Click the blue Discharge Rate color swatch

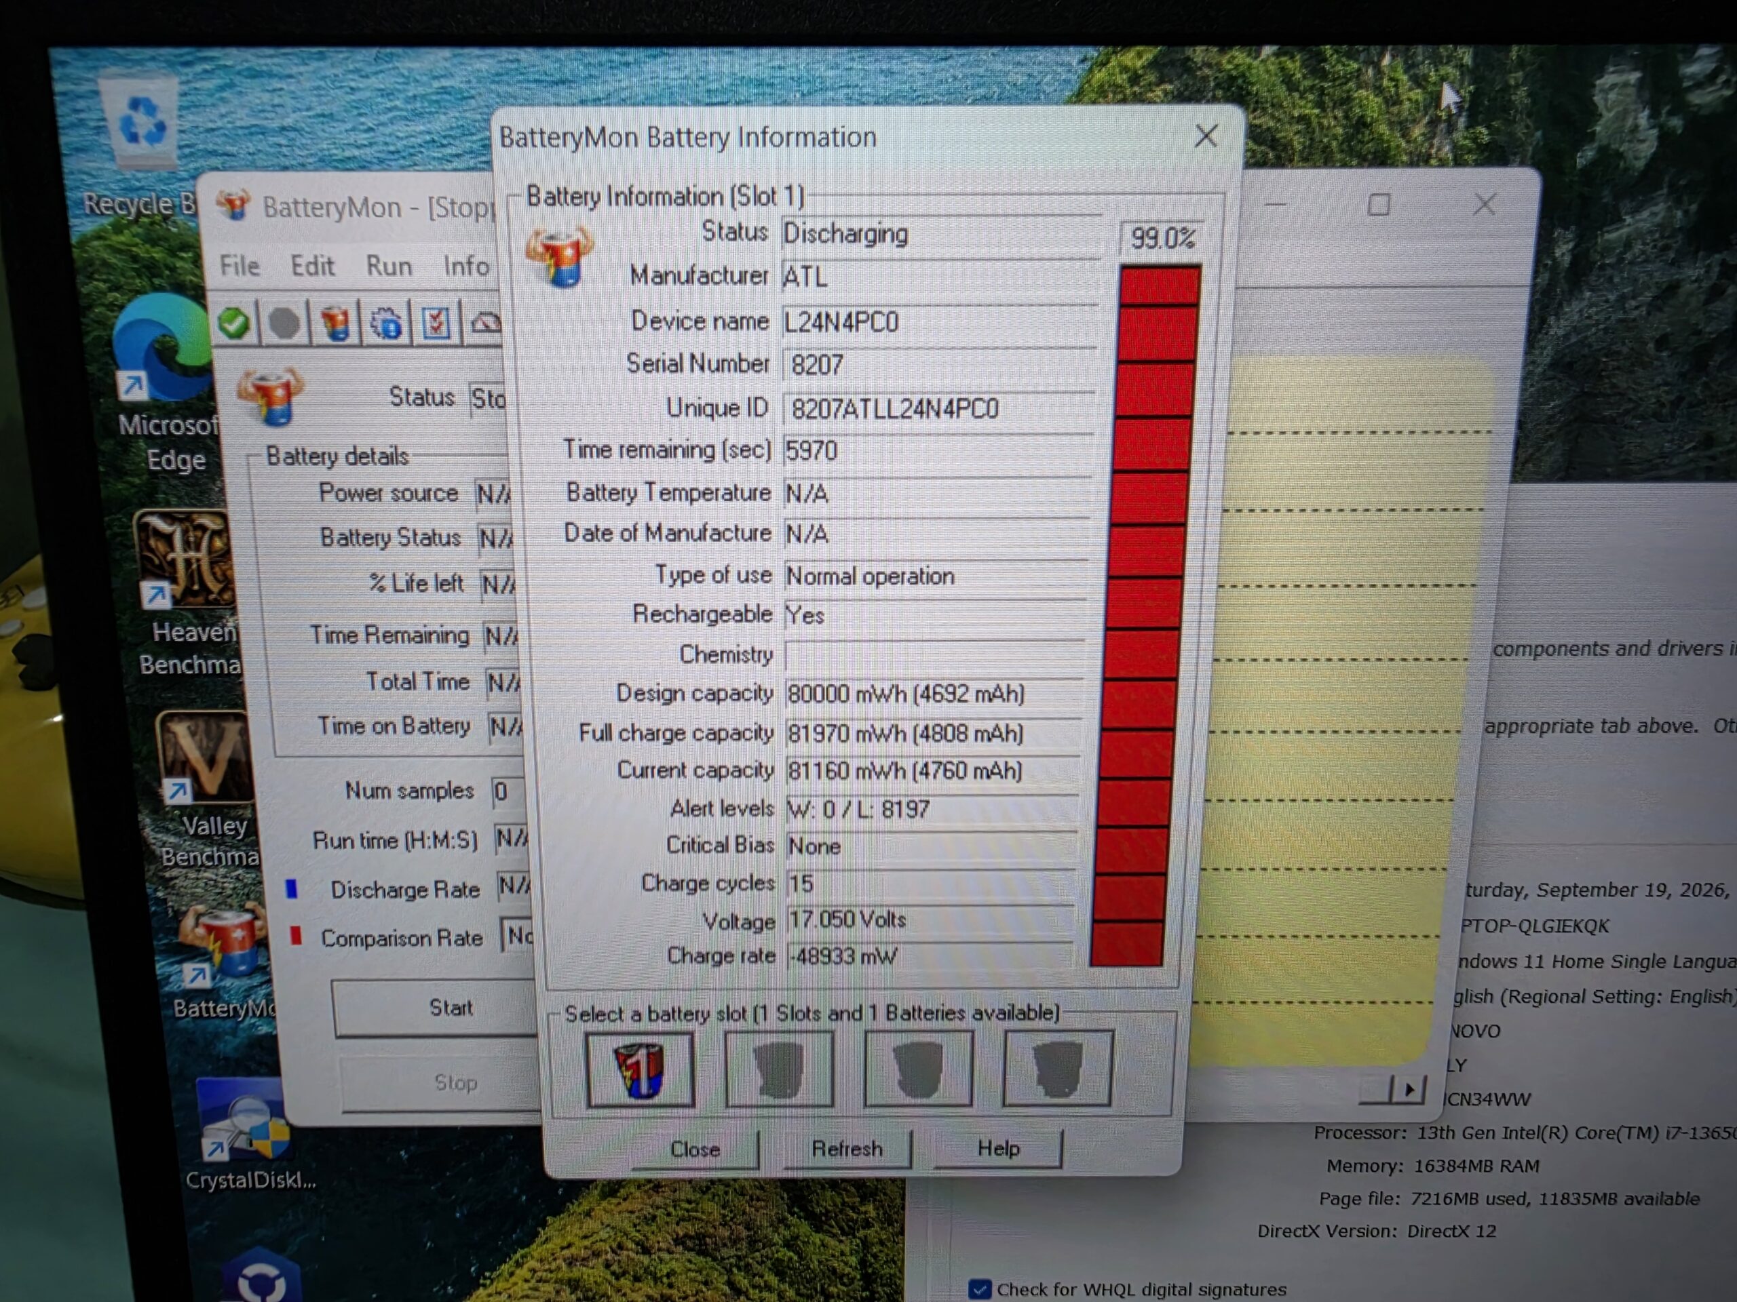point(292,888)
